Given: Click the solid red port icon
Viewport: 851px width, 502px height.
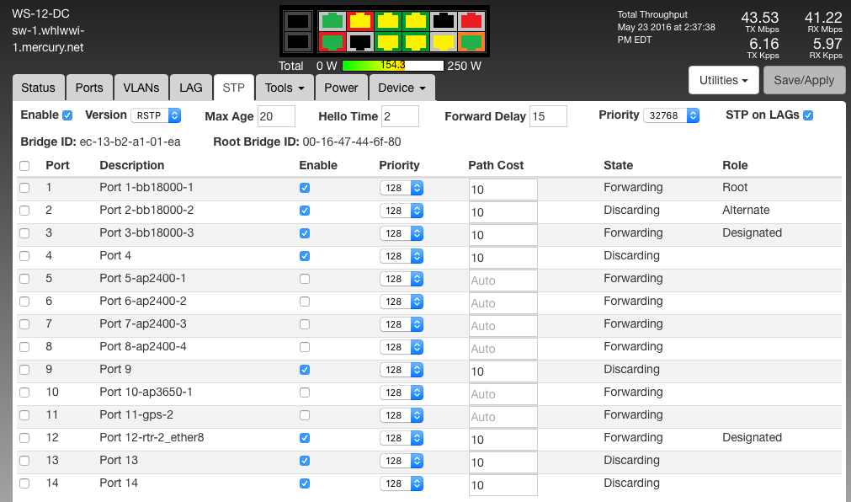Looking at the screenshot, I should pyautogui.click(x=471, y=21).
